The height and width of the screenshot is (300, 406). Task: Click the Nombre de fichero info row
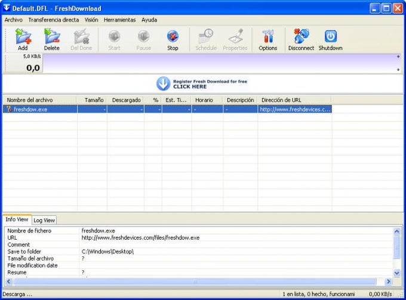[198, 231]
